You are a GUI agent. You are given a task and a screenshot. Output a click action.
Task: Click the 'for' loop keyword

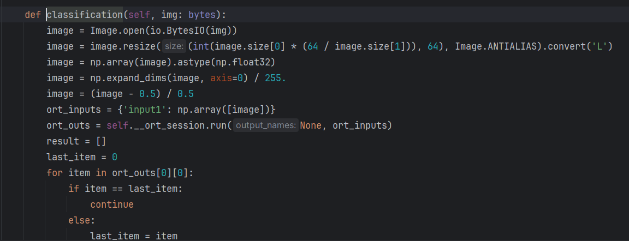click(x=55, y=173)
